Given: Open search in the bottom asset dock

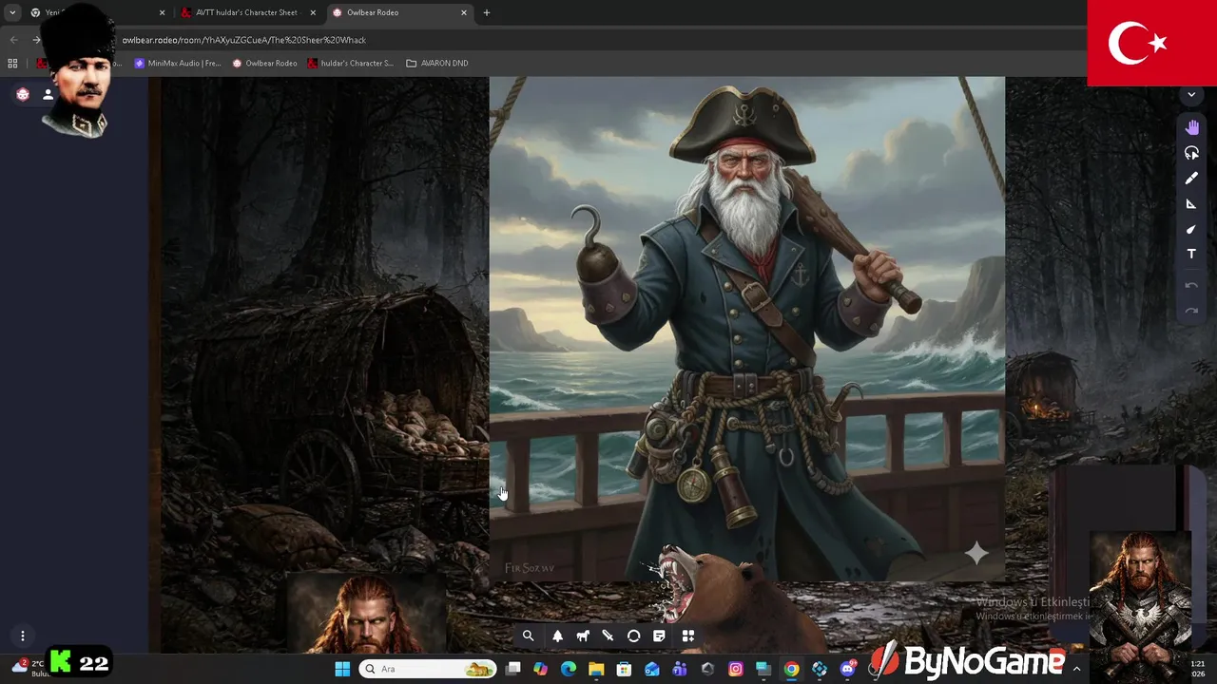Looking at the screenshot, I should [x=528, y=636].
